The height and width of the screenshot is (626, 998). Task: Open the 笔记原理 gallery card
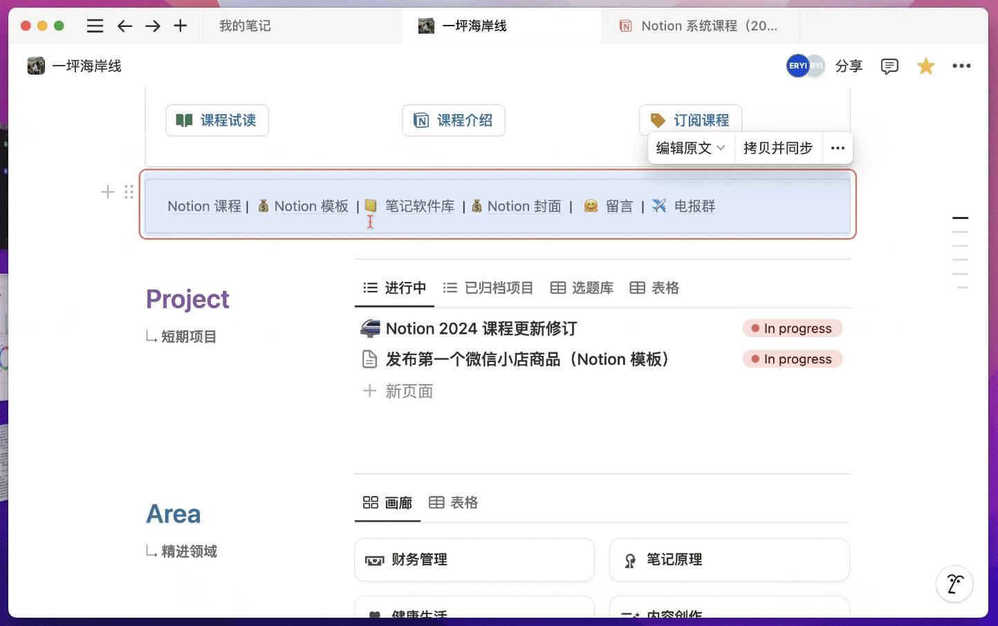729,560
